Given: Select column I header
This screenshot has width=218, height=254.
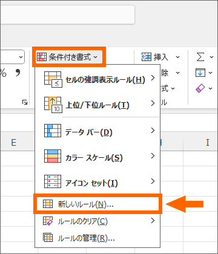Looking at the screenshot, I should [208, 143].
